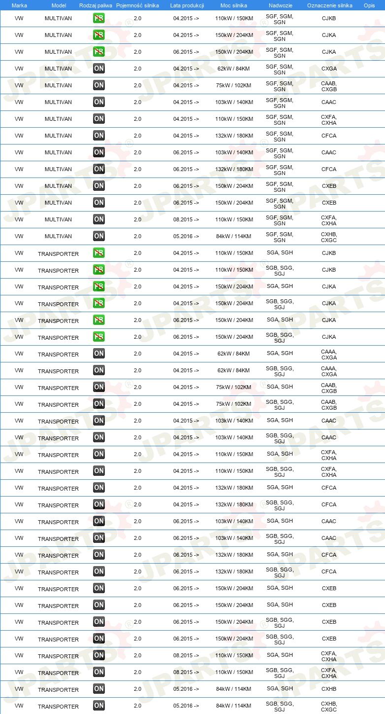Select the Nadwozie column header
This screenshot has width=385, height=714.
pyautogui.click(x=280, y=5)
